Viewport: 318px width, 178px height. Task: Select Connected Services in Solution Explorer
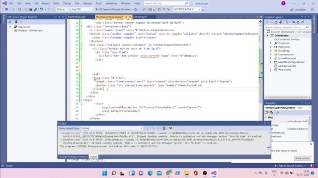(289, 40)
